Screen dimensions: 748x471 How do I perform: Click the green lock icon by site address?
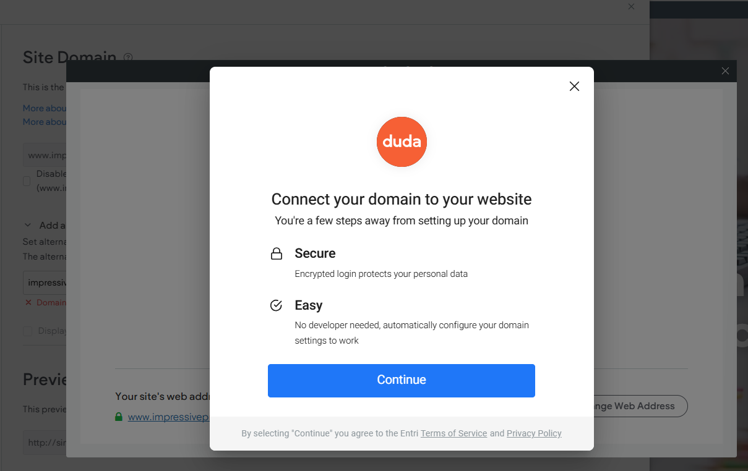[x=119, y=417]
